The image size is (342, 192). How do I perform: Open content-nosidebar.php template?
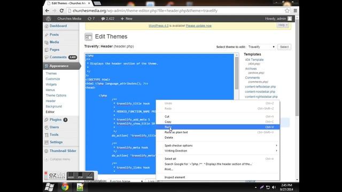pyautogui.click(x=260, y=92)
